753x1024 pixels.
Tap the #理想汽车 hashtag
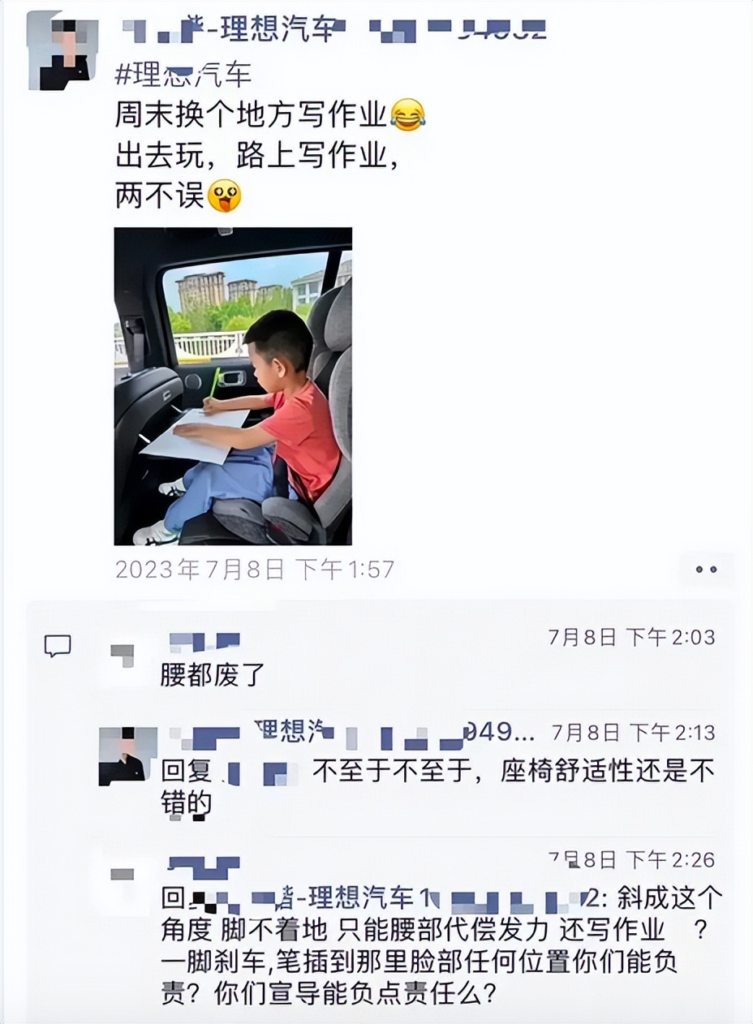point(183,75)
